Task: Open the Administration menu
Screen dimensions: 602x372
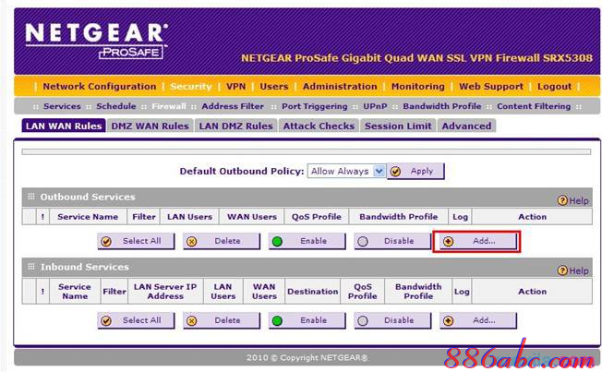Action: [340, 87]
